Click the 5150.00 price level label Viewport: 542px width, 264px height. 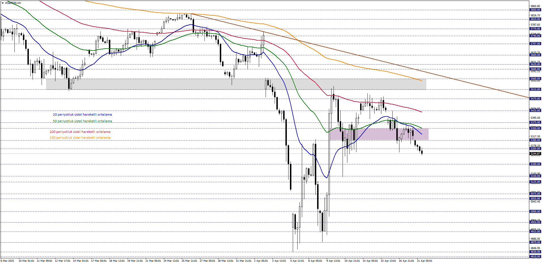[535, 176]
